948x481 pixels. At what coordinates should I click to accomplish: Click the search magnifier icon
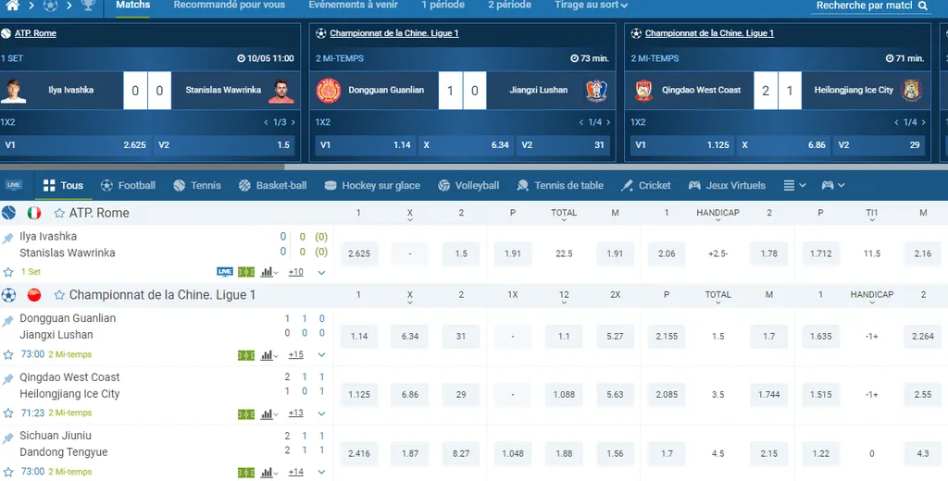pyautogui.click(x=923, y=6)
